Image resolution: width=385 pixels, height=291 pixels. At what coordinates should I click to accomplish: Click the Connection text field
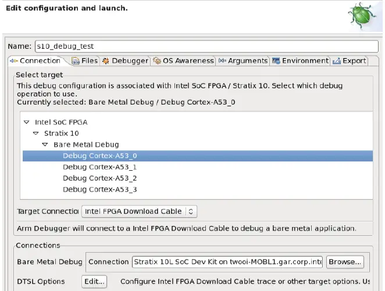click(x=227, y=261)
